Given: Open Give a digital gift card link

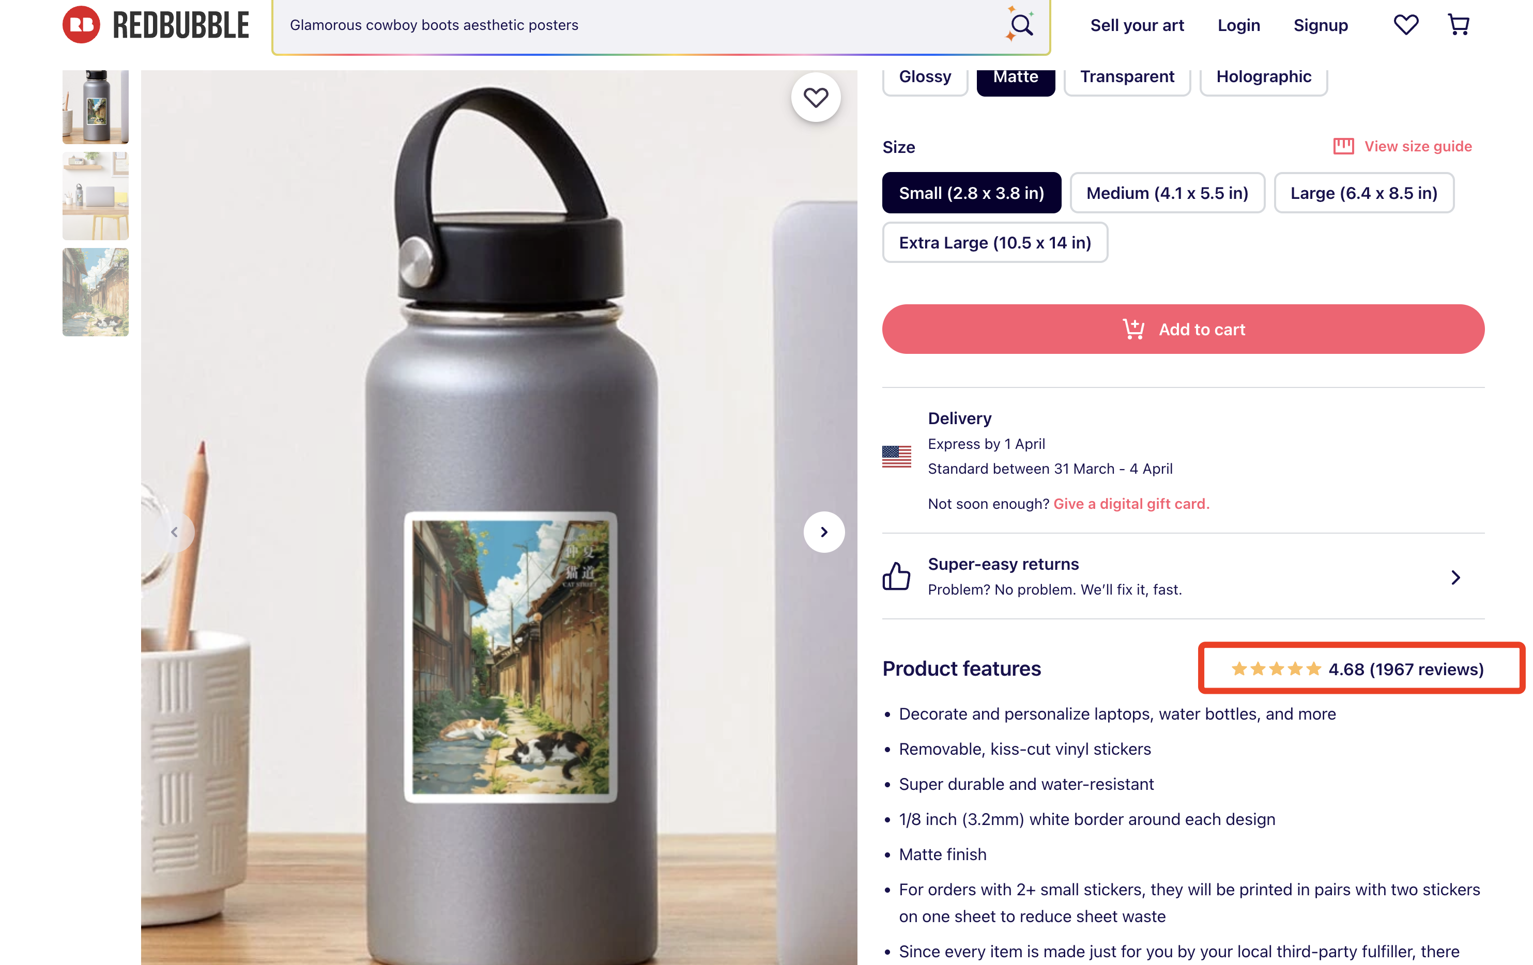Looking at the screenshot, I should pyautogui.click(x=1131, y=504).
